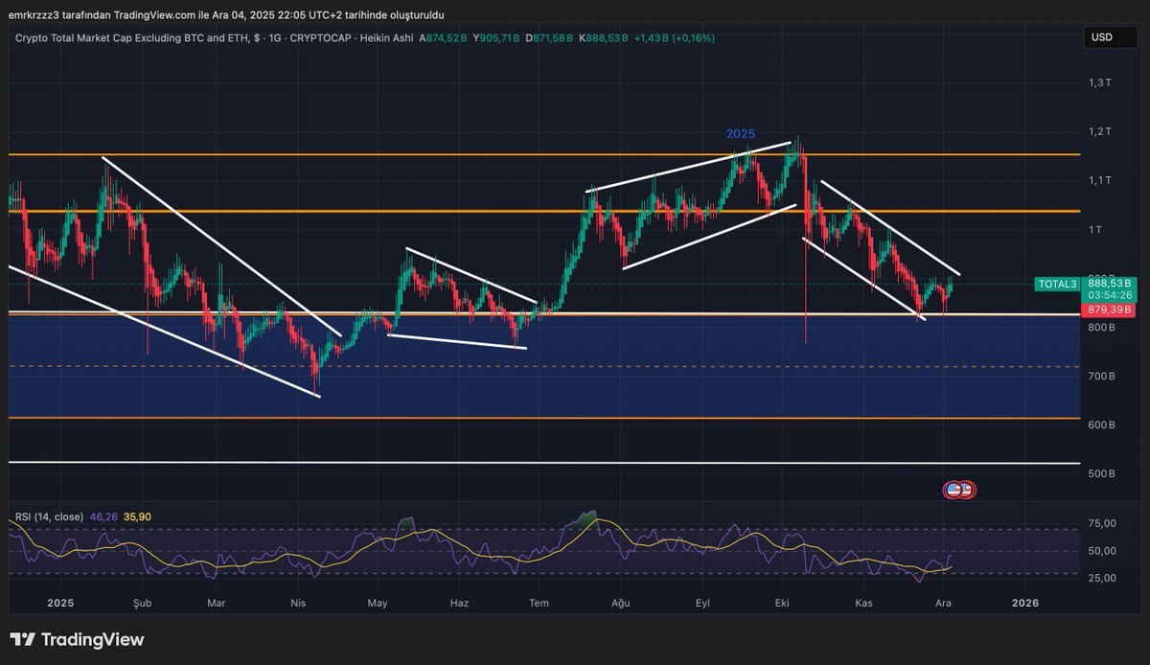
Task: Click the 1,1 T price scale label
Action: pos(1100,180)
